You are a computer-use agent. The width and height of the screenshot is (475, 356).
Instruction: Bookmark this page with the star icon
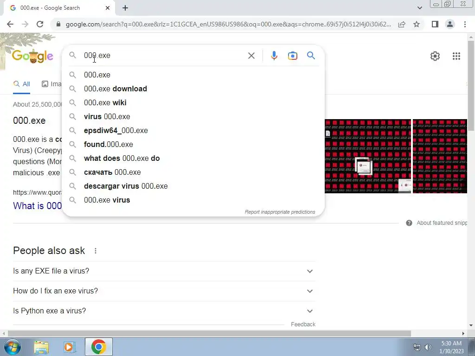coord(417,24)
